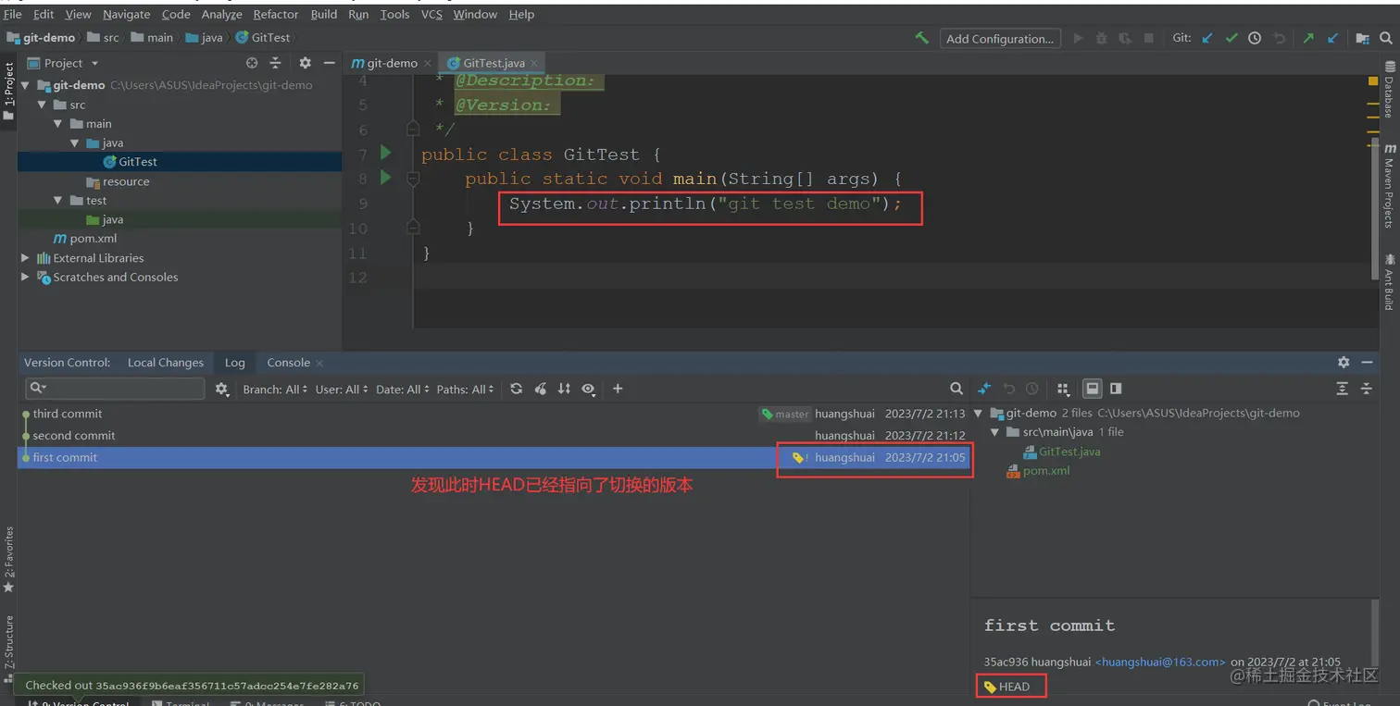Open Project view selector dropdown
The width and height of the screenshot is (1400, 706).
[61, 63]
